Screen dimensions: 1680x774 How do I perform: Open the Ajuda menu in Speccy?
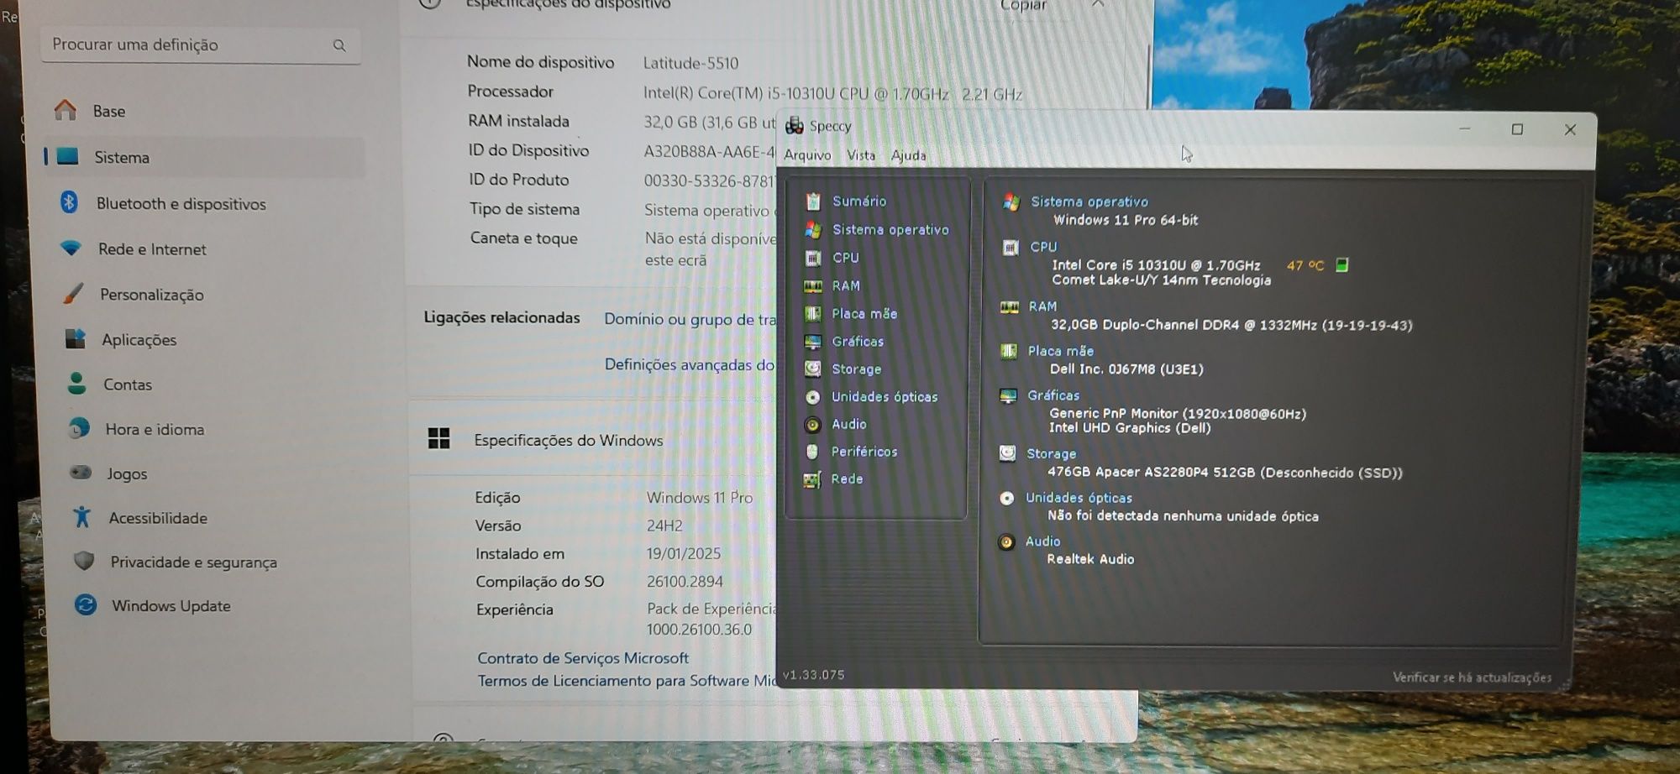click(908, 155)
